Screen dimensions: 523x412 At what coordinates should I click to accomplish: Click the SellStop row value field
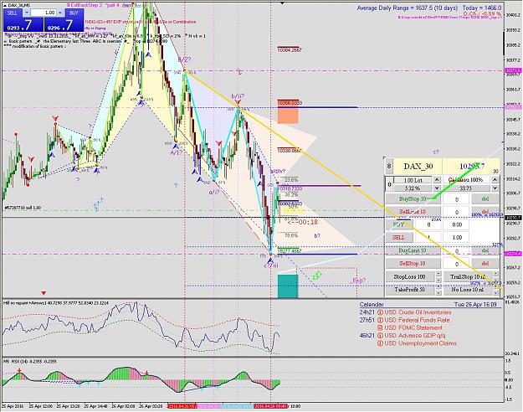456,264
